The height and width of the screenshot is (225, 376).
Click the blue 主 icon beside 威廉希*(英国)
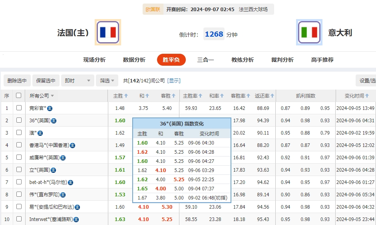(63, 158)
